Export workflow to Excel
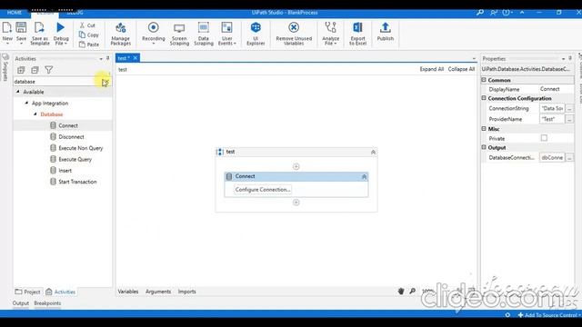The image size is (582, 327). (357, 33)
